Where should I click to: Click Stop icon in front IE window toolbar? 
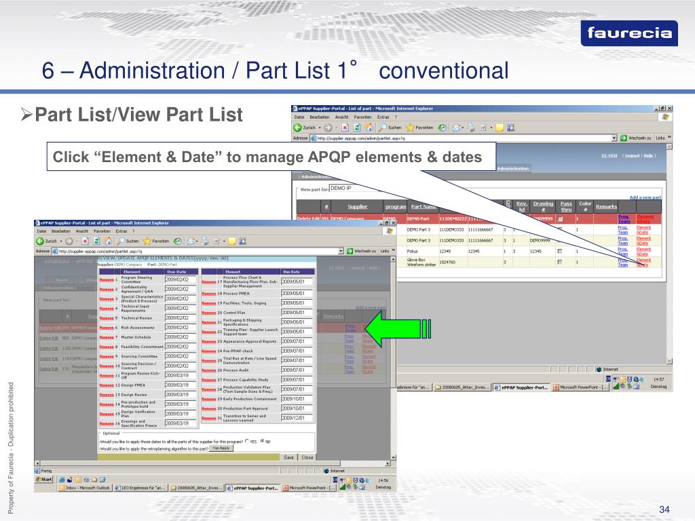pyautogui.click(x=85, y=241)
